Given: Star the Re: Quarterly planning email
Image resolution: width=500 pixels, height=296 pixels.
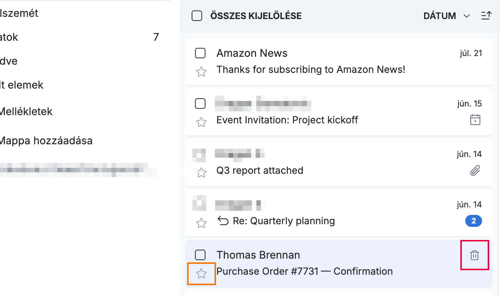Looking at the screenshot, I should [x=201, y=223].
